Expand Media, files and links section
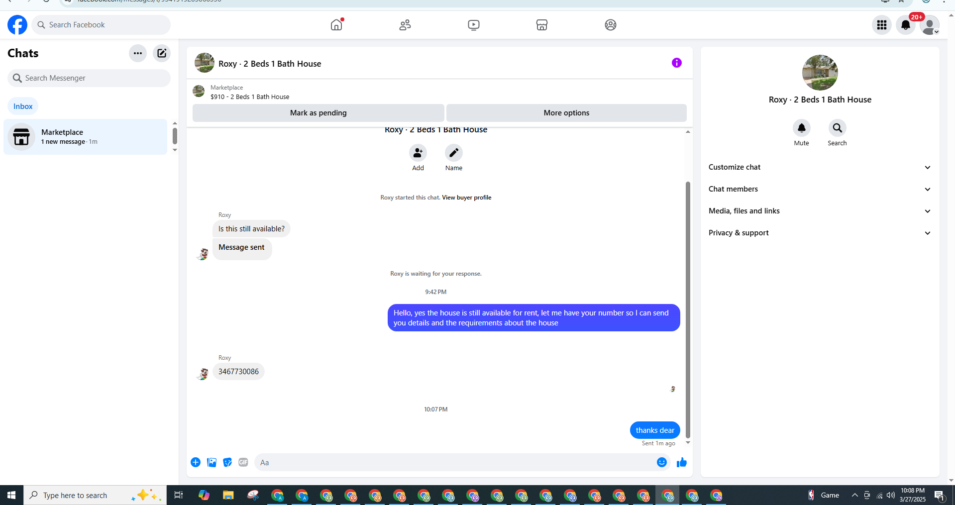This screenshot has width=955, height=505. (x=820, y=211)
